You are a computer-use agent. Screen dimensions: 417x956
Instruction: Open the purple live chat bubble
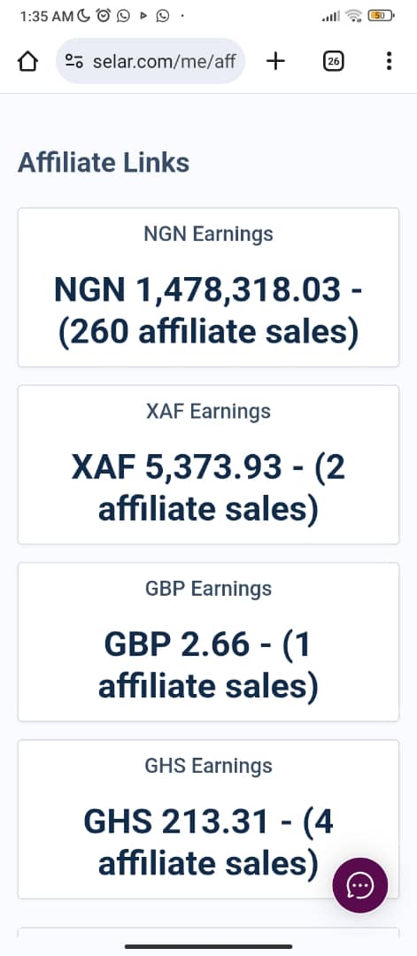tap(359, 885)
